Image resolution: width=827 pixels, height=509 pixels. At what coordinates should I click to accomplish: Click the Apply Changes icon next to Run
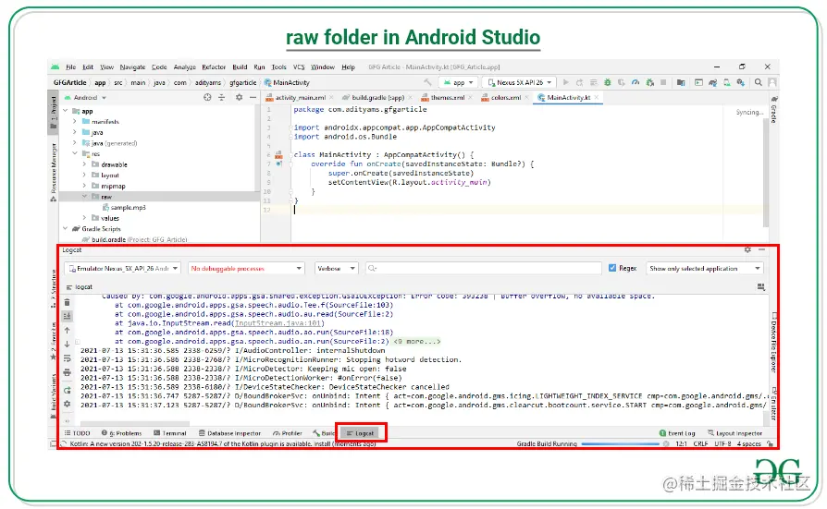[580, 82]
